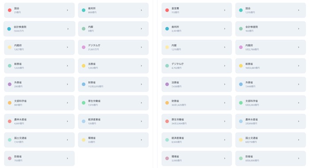Image resolution: width=310 pixels, height=168 pixels.
Task: Select the 農林水産省 4,881億円 card
Action: [x=39, y=121]
